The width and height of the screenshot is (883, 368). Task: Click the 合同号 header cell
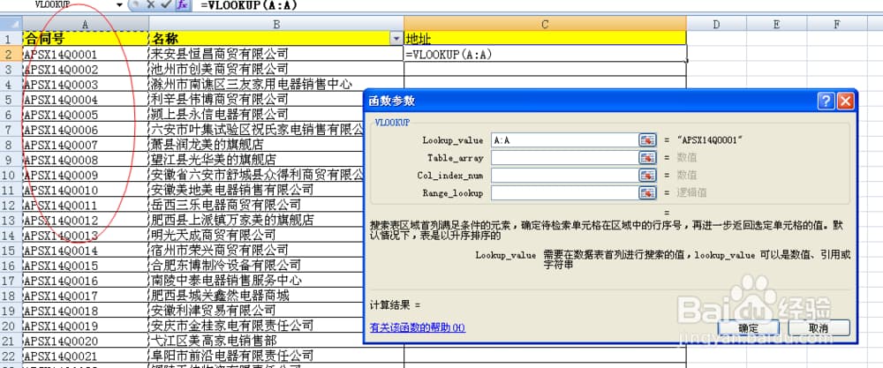tap(86, 39)
